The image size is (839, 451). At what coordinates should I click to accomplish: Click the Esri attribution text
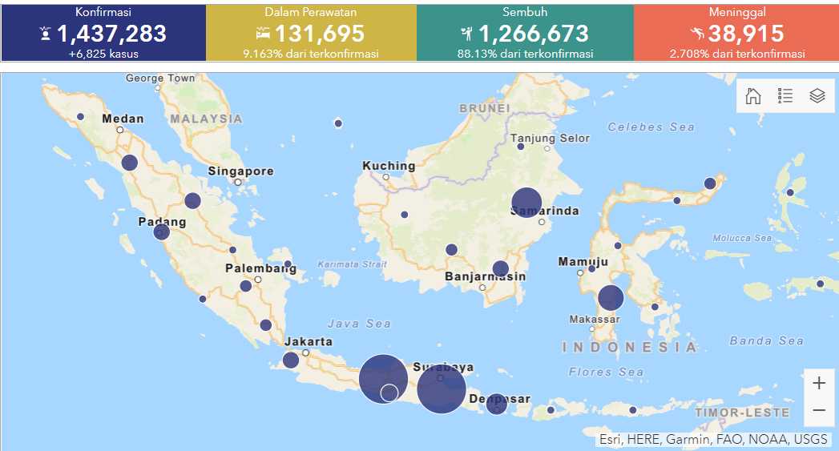tap(714, 439)
